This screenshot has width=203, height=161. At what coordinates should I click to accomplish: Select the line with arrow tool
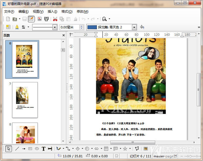[24, 149]
